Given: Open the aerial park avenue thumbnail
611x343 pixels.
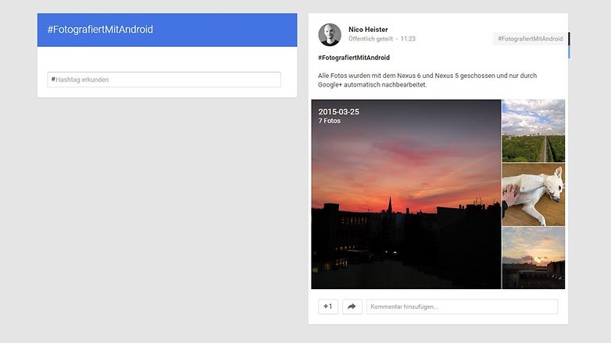Looking at the screenshot, I should point(534,131).
